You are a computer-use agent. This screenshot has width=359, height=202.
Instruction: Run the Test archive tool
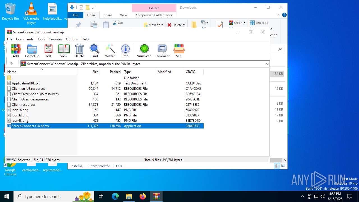[49, 51]
